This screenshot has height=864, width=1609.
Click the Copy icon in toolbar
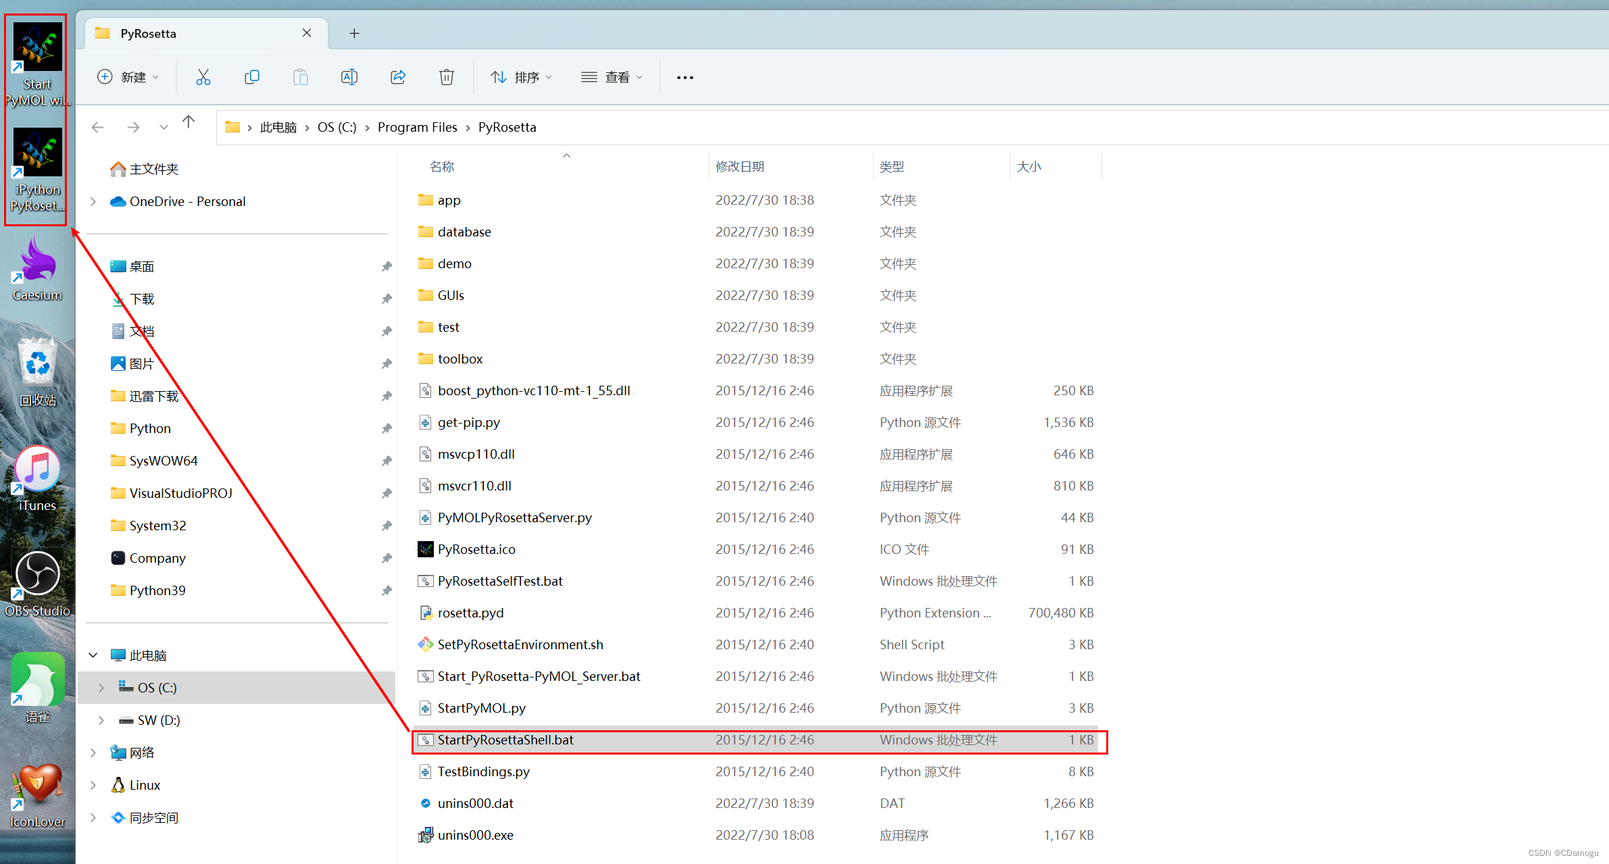(x=251, y=77)
